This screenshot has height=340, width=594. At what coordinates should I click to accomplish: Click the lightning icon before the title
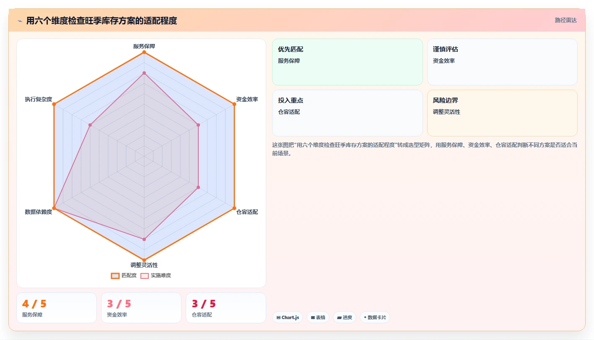20,21
